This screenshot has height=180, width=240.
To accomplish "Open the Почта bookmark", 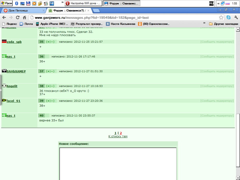I will [26, 24].
